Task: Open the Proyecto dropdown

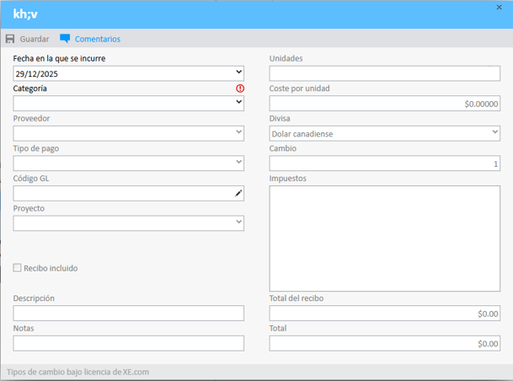Action: click(x=239, y=223)
